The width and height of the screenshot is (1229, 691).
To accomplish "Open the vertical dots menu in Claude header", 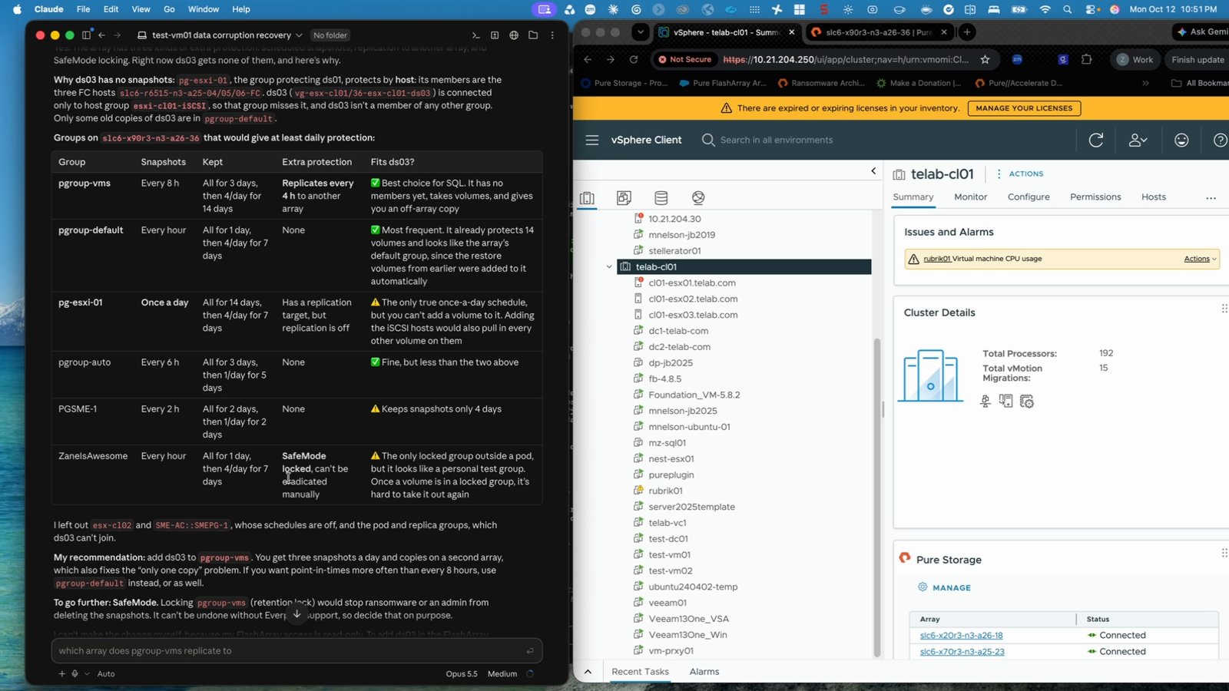I will [552, 35].
